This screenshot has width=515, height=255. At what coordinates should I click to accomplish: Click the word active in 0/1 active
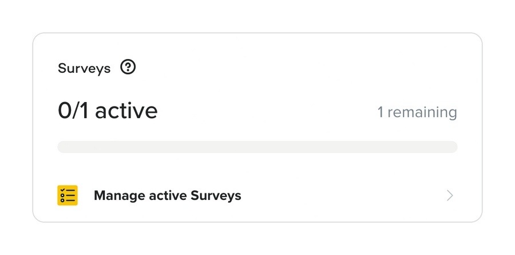click(x=126, y=111)
